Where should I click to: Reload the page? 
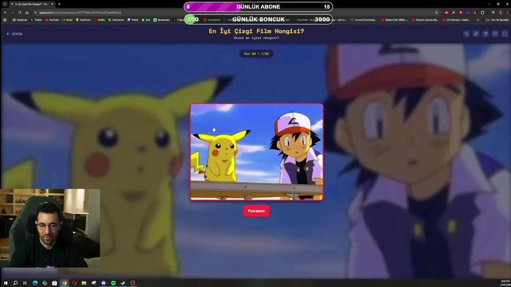pos(20,12)
